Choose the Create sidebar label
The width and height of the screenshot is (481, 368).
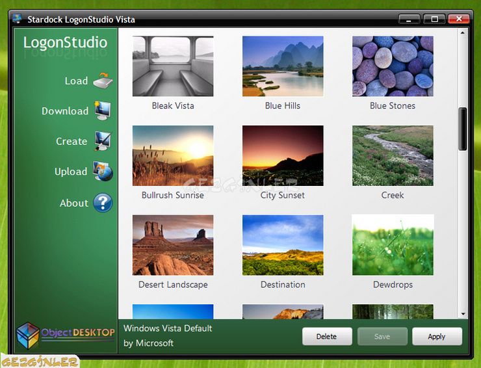tap(71, 141)
